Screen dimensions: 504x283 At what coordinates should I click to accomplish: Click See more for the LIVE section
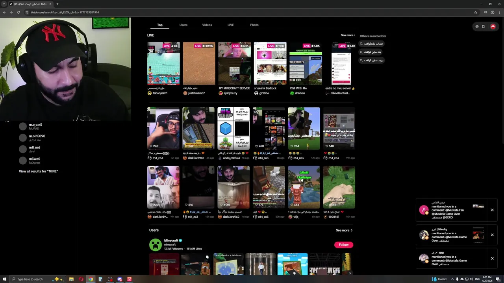pos(348,35)
